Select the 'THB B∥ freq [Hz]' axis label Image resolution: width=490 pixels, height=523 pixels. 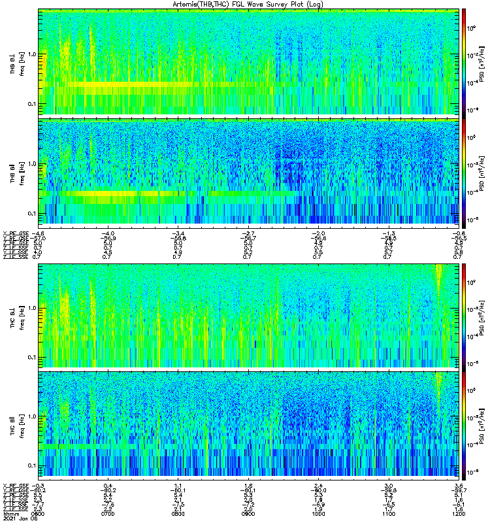(17, 173)
